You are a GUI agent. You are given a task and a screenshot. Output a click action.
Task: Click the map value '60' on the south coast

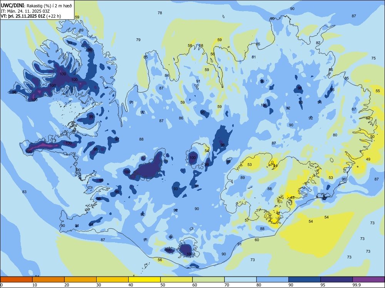click(257, 240)
